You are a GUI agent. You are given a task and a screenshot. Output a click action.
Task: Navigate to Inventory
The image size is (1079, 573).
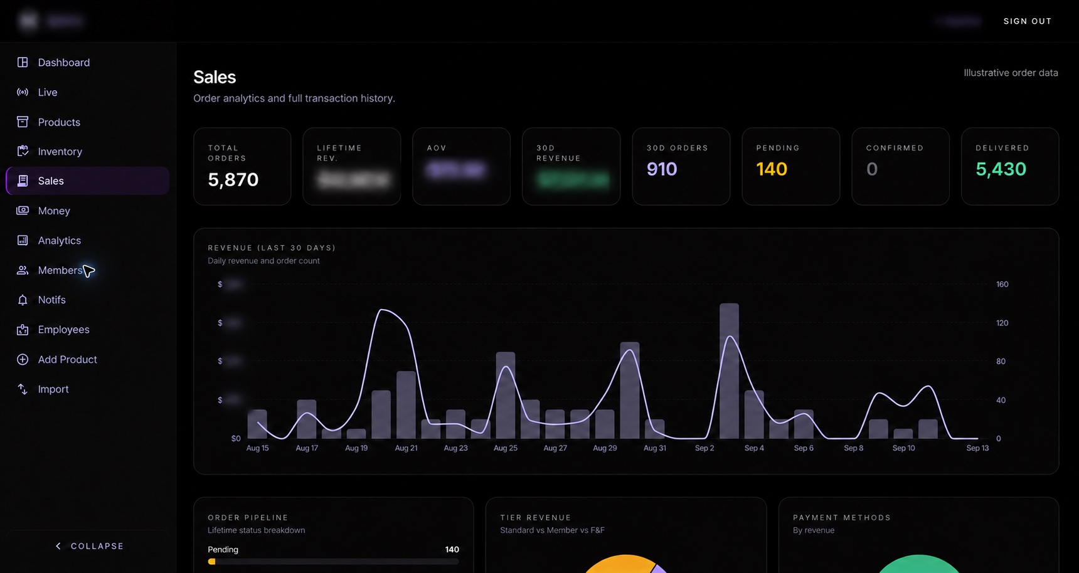click(x=88, y=151)
